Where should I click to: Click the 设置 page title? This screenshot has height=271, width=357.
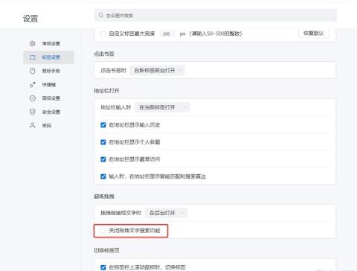click(30, 19)
